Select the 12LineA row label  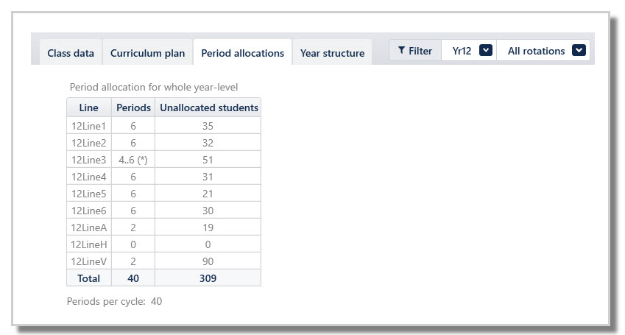(x=88, y=228)
